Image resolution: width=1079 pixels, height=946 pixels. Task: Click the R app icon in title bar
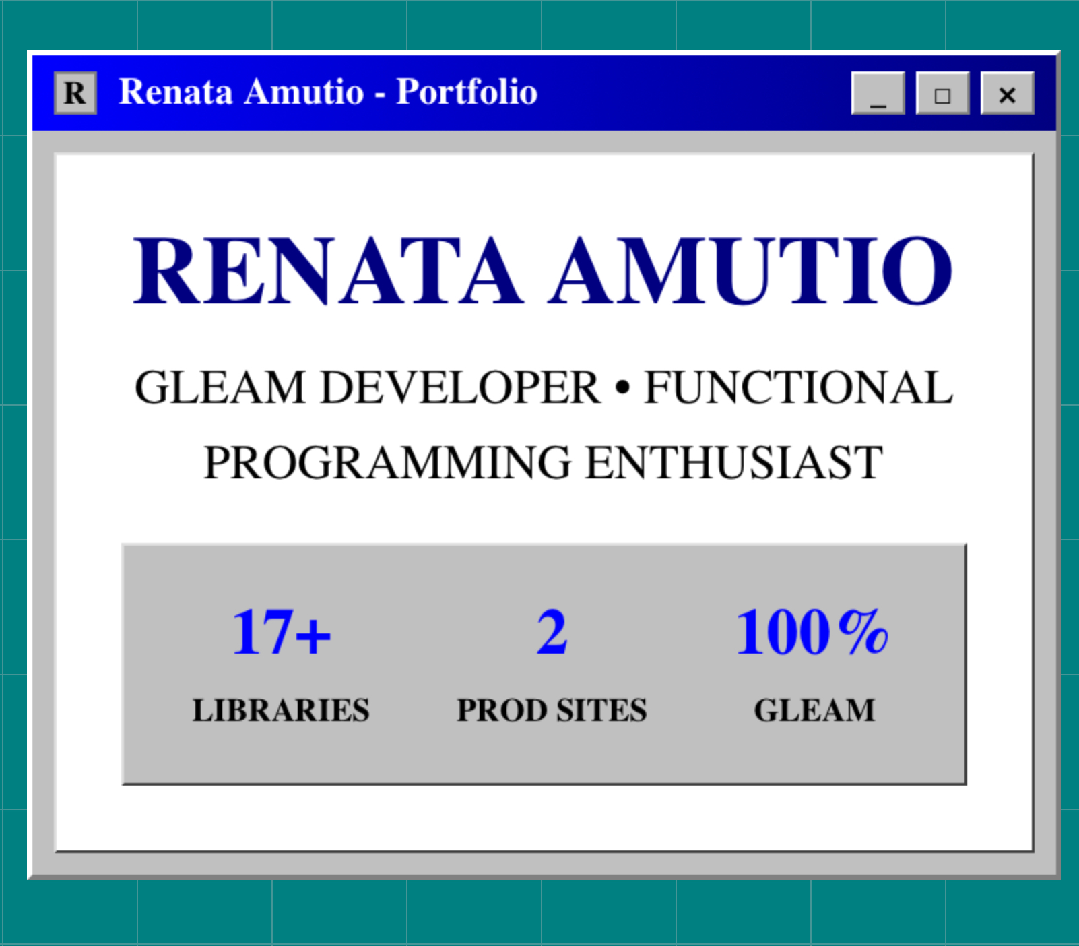click(75, 93)
